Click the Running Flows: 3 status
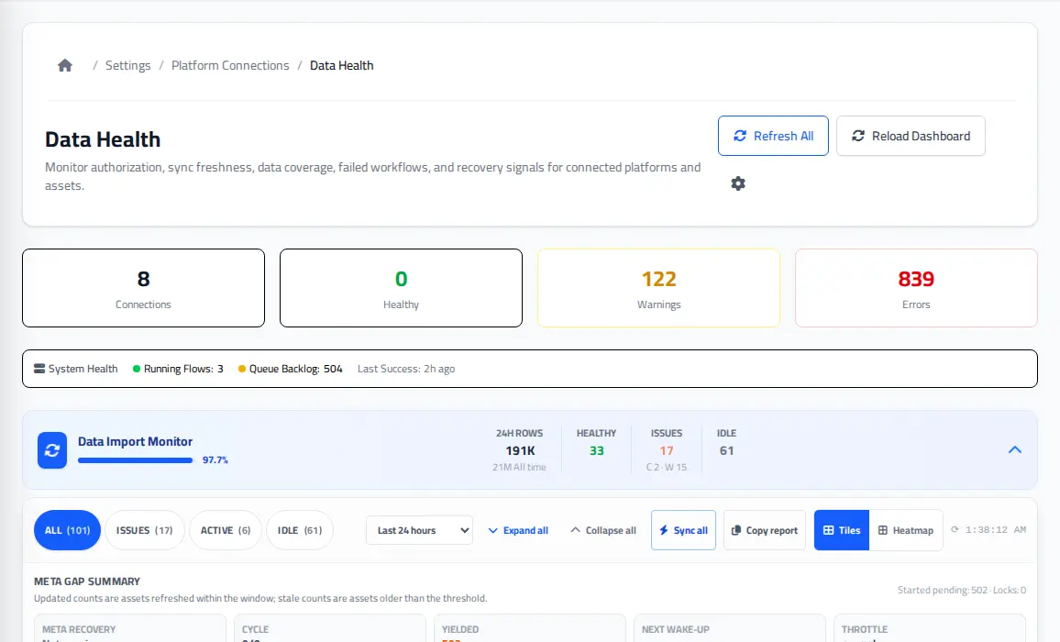 178,369
